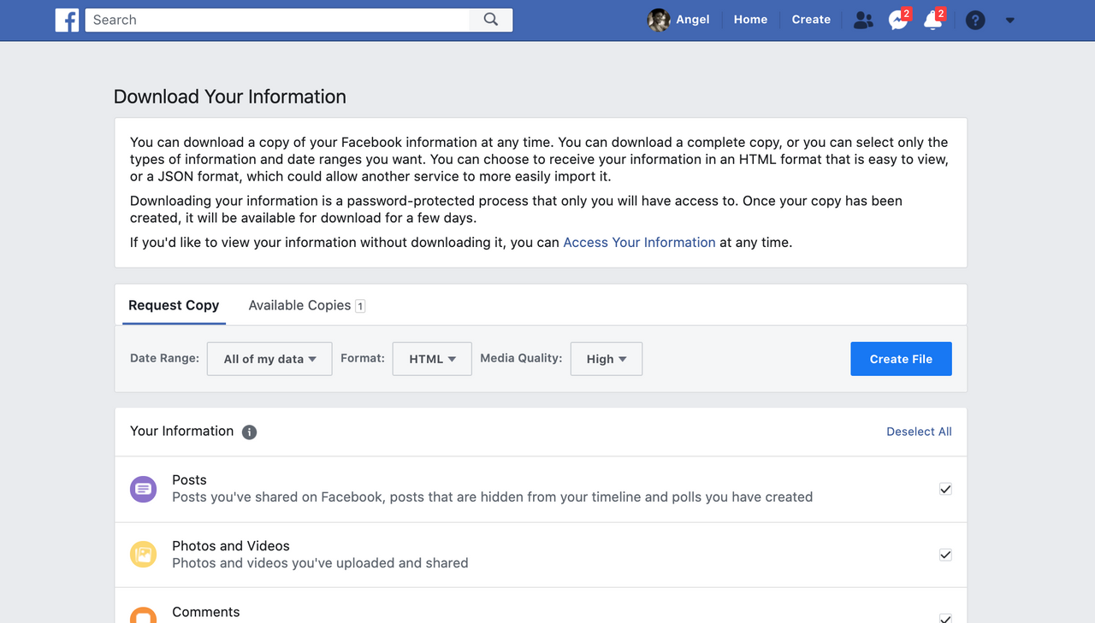Open the Create menu item
Image resolution: width=1095 pixels, height=623 pixels.
click(811, 20)
